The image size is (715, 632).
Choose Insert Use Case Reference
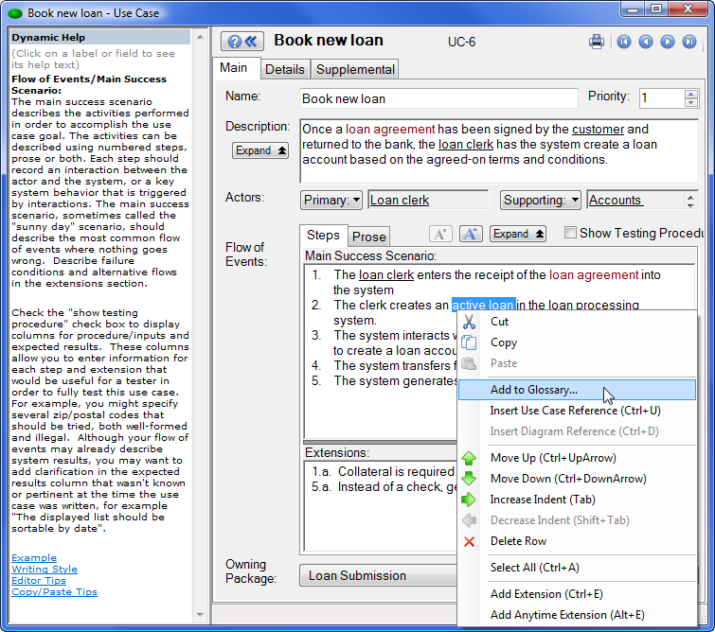click(x=577, y=411)
